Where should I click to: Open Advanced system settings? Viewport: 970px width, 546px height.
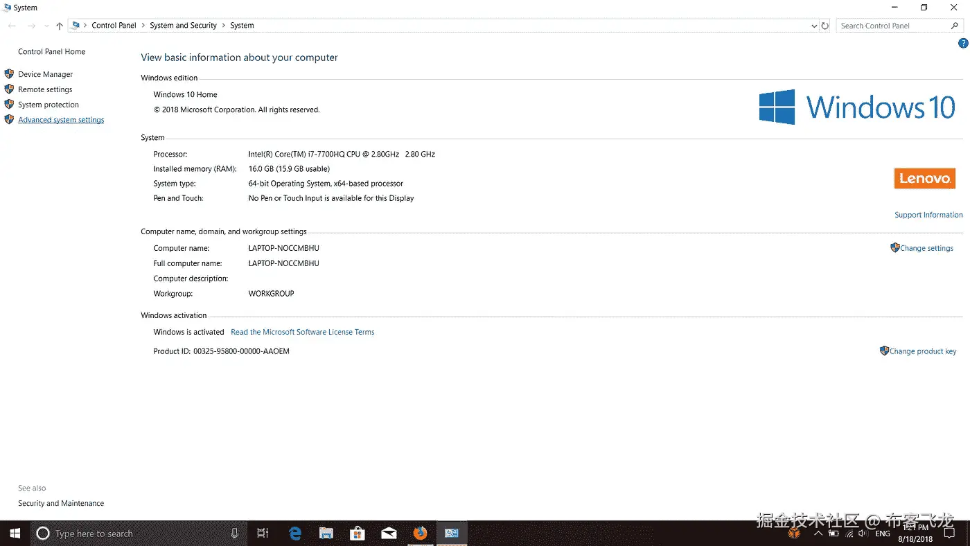(x=61, y=120)
